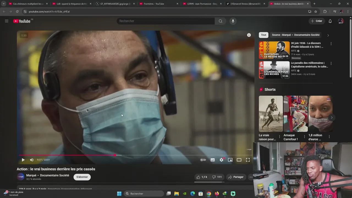Open the player settings gear
Viewport: 352px width, 198px height.
coord(221,160)
